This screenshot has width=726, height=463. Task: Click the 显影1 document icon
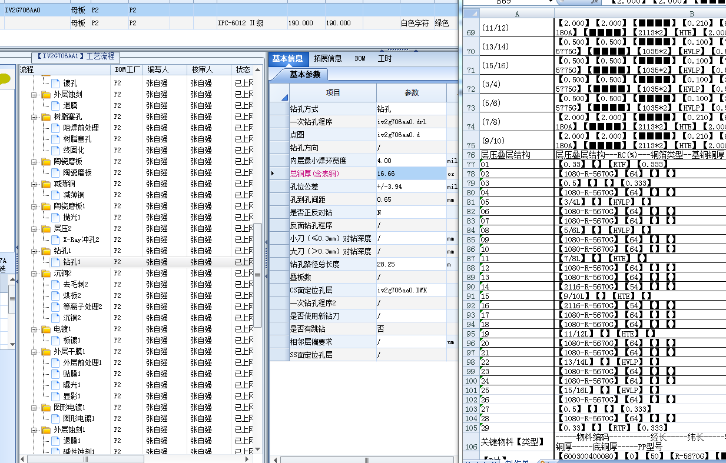56,396
